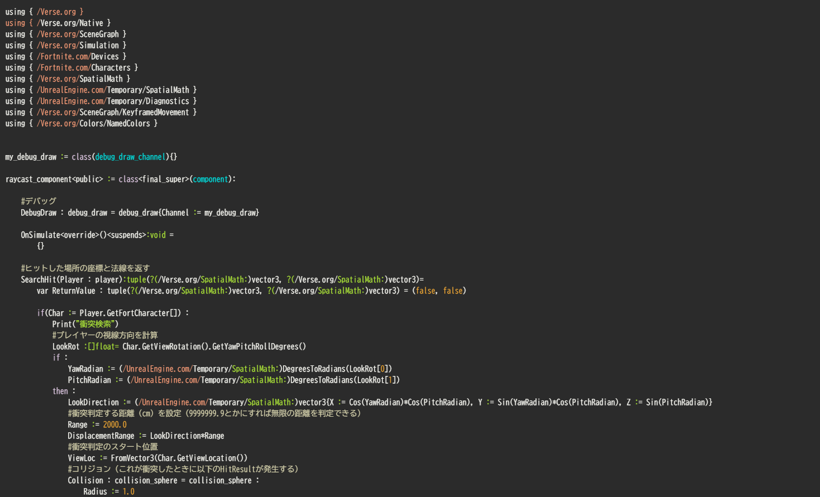The image size is (820, 497).
Task: Click the /Verse.org/SceneGraph } import line
Action: click(x=66, y=34)
